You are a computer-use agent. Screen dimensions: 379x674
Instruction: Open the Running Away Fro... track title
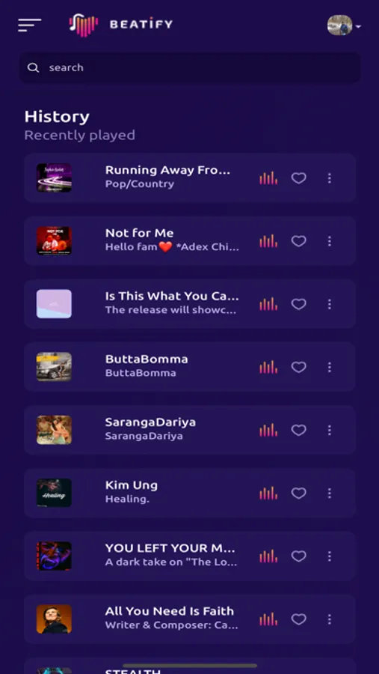pos(168,170)
